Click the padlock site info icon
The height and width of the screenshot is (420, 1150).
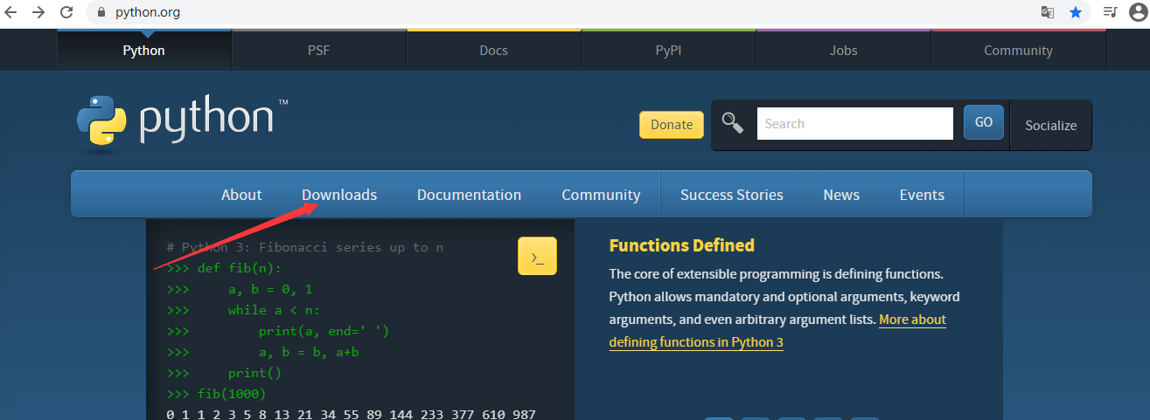[x=101, y=13]
